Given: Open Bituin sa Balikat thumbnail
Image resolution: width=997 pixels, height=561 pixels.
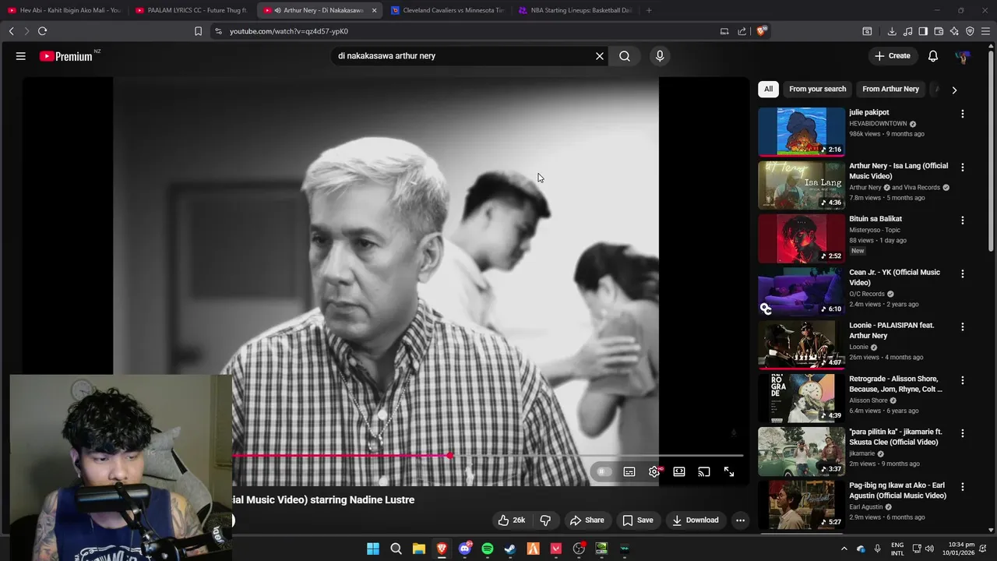Looking at the screenshot, I should [x=801, y=238].
